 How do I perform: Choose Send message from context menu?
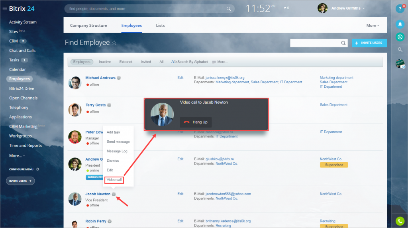click(x=118, y=142)
